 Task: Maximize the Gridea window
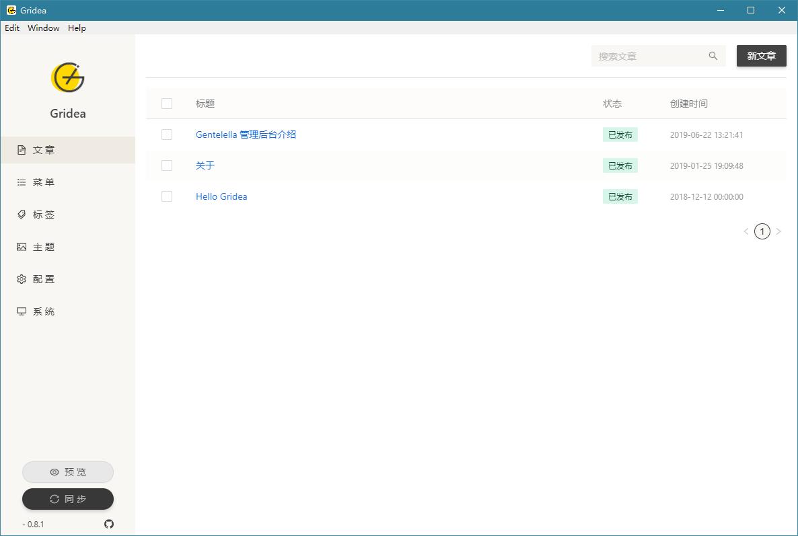click(751, 10)
